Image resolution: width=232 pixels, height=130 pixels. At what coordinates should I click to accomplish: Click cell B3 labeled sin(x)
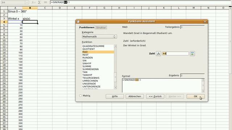click(30, 19)
